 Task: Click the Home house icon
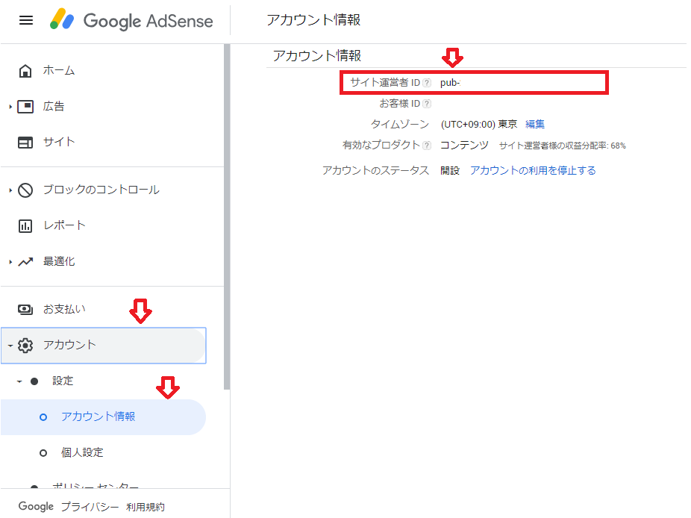[25, 71]
